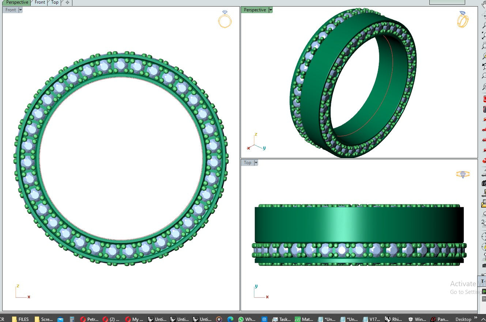Click the Perspective viewport title label
The width and height of the screenshot is (486, 322).
(x=255, y=10)
